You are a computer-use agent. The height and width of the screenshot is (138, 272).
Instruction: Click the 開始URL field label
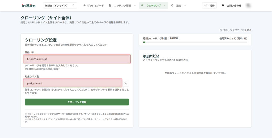(x=29, y=52)
